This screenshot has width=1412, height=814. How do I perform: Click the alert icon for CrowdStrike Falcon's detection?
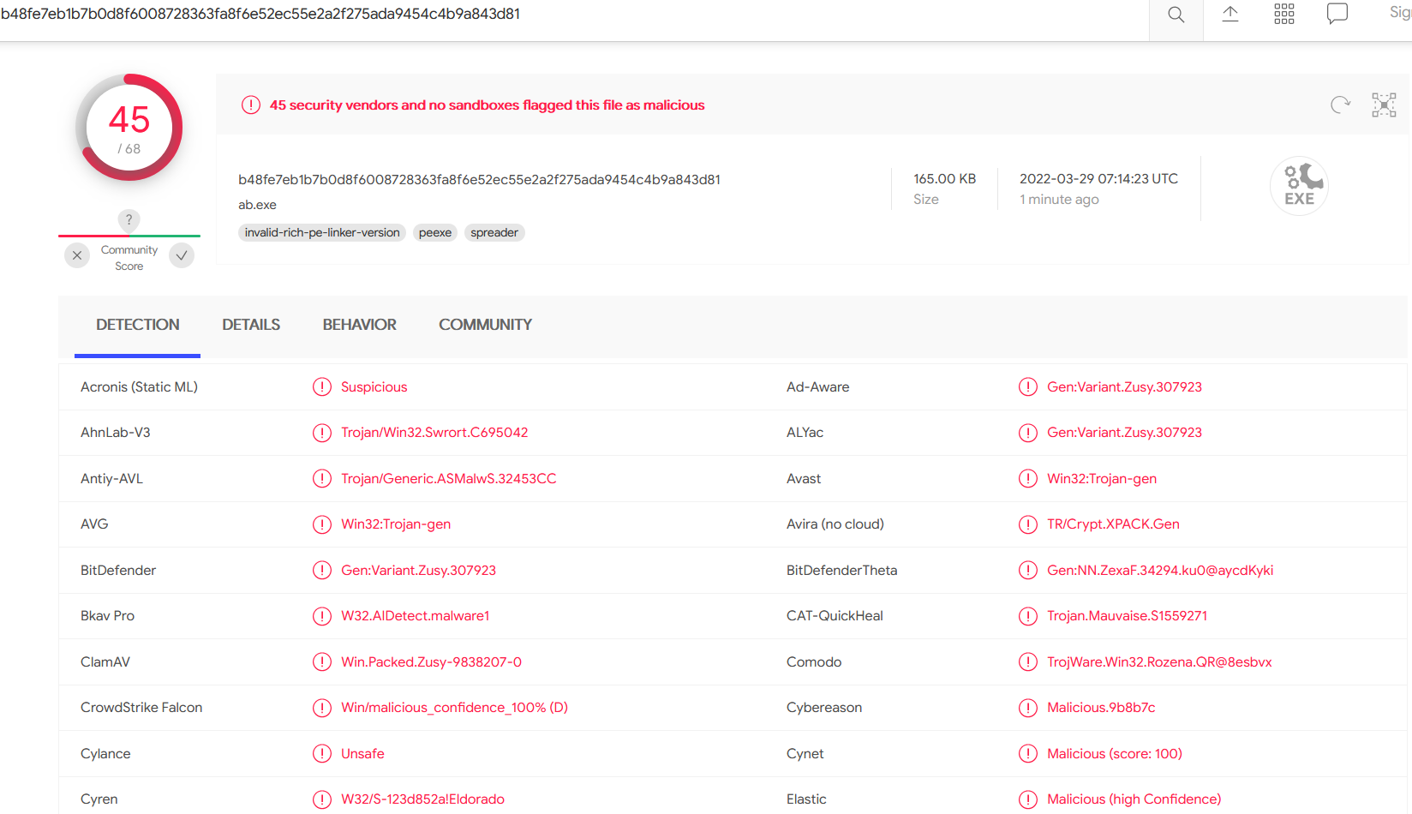coord(322,708)
